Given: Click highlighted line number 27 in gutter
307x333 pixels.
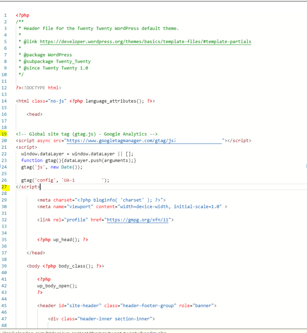Looking at the screenshot, I should [x=4, y=187].
